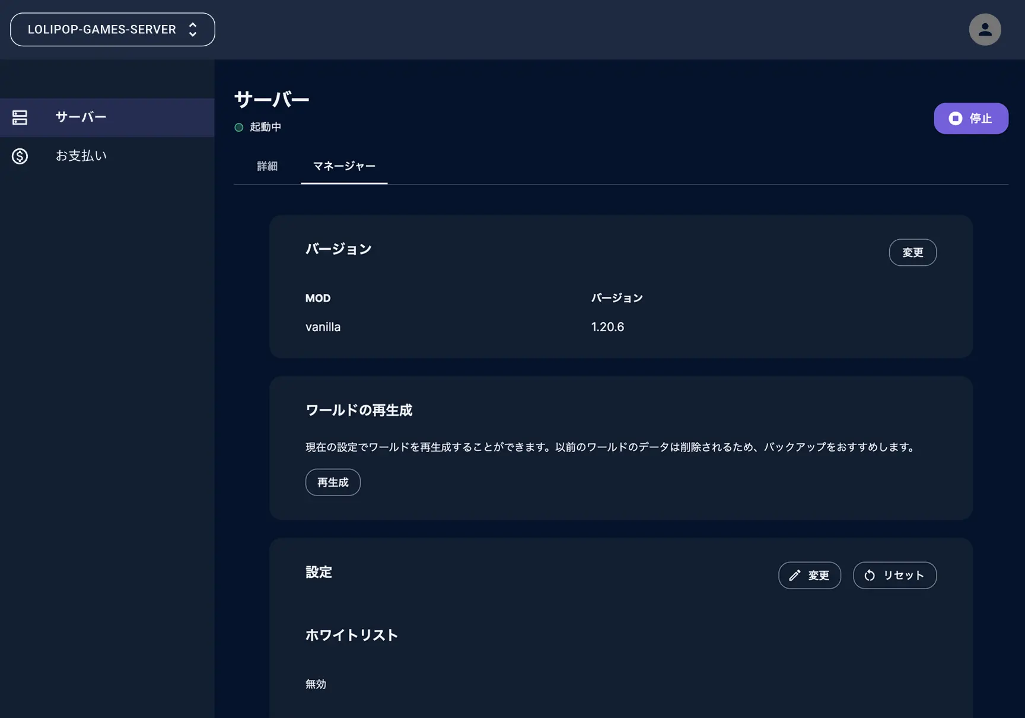Viewport: 1025px width, 718px height.
Task: Click the 設定 section heading
Action: pos(319,572)
